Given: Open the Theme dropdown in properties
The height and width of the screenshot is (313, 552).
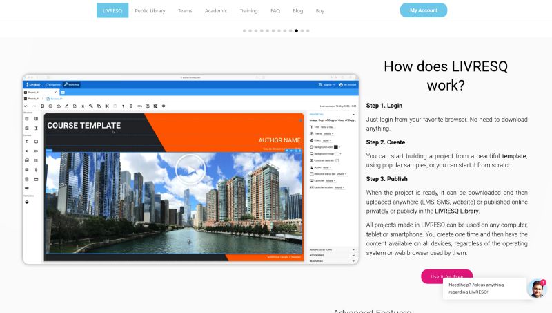Looking at the screenshot, I should pos(328,133).
